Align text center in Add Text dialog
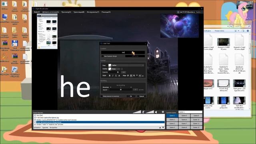256x144 pixels. pos(131,76)
